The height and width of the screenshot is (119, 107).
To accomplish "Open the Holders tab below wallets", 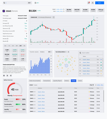I will tap(67, 81).
